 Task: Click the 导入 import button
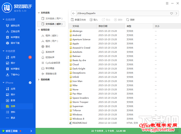94,20
